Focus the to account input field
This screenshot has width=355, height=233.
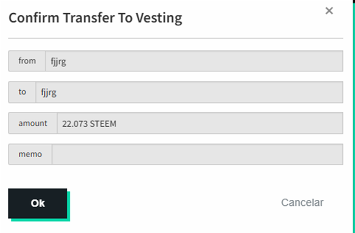pyautogui.click(x=189, y=92)
